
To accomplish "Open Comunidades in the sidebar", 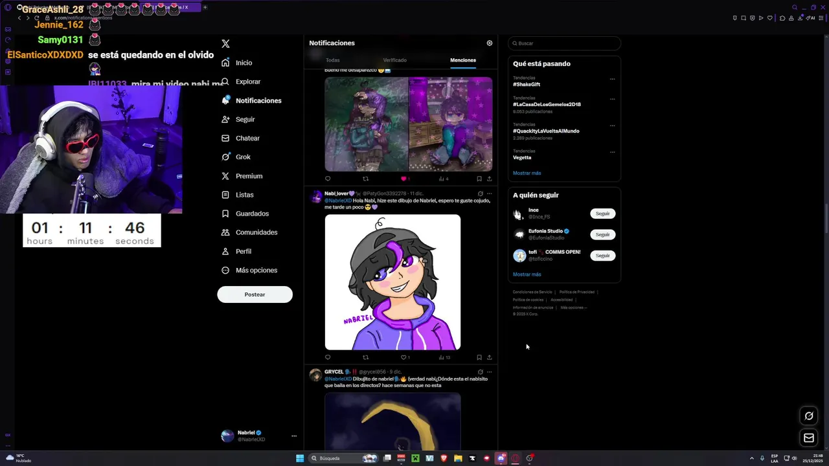I will 249,232.
